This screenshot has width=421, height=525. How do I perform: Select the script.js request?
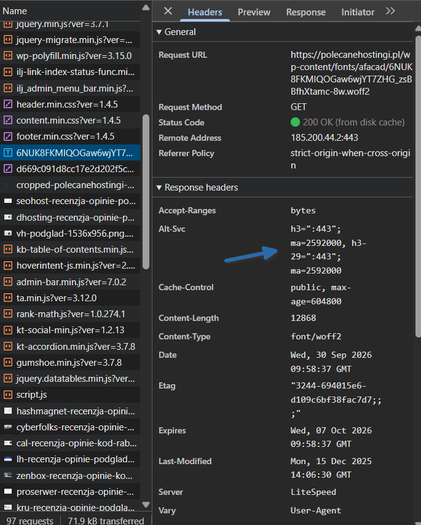pyautogui.click(x=70, y=395)
